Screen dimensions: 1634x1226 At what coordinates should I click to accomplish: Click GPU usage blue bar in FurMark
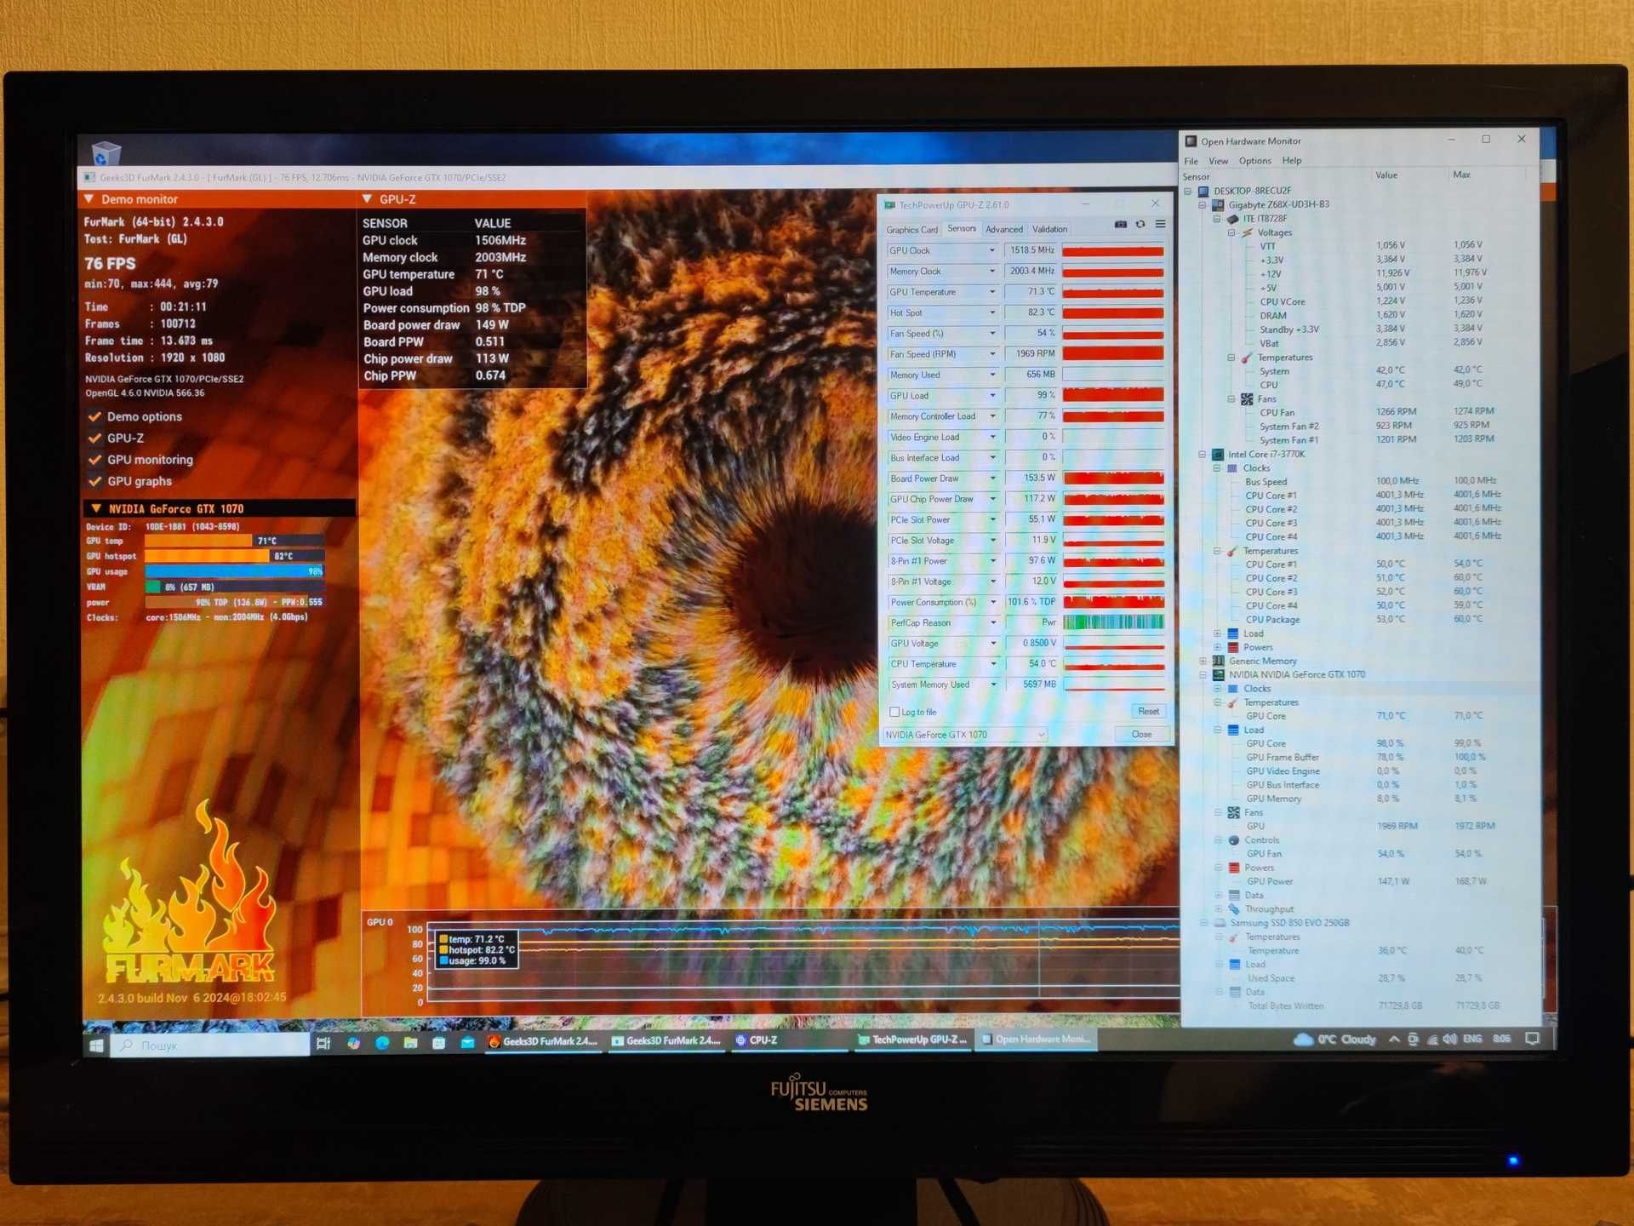click(x=234, y=571)
